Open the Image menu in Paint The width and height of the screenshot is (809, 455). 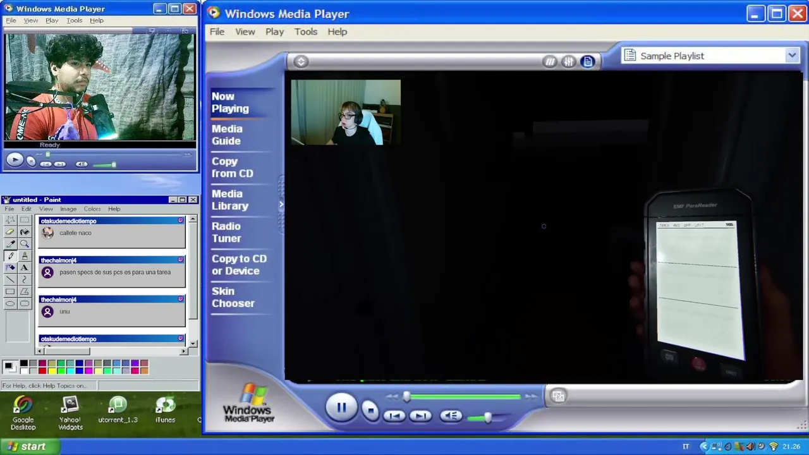coord(68,209)
